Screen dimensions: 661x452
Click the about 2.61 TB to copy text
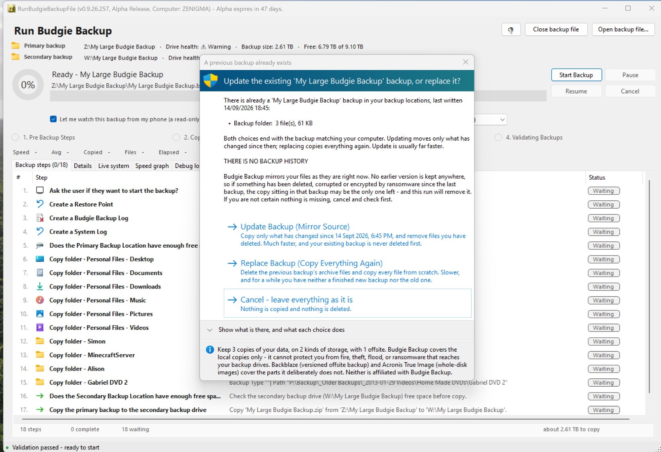[x=571, y=429]
